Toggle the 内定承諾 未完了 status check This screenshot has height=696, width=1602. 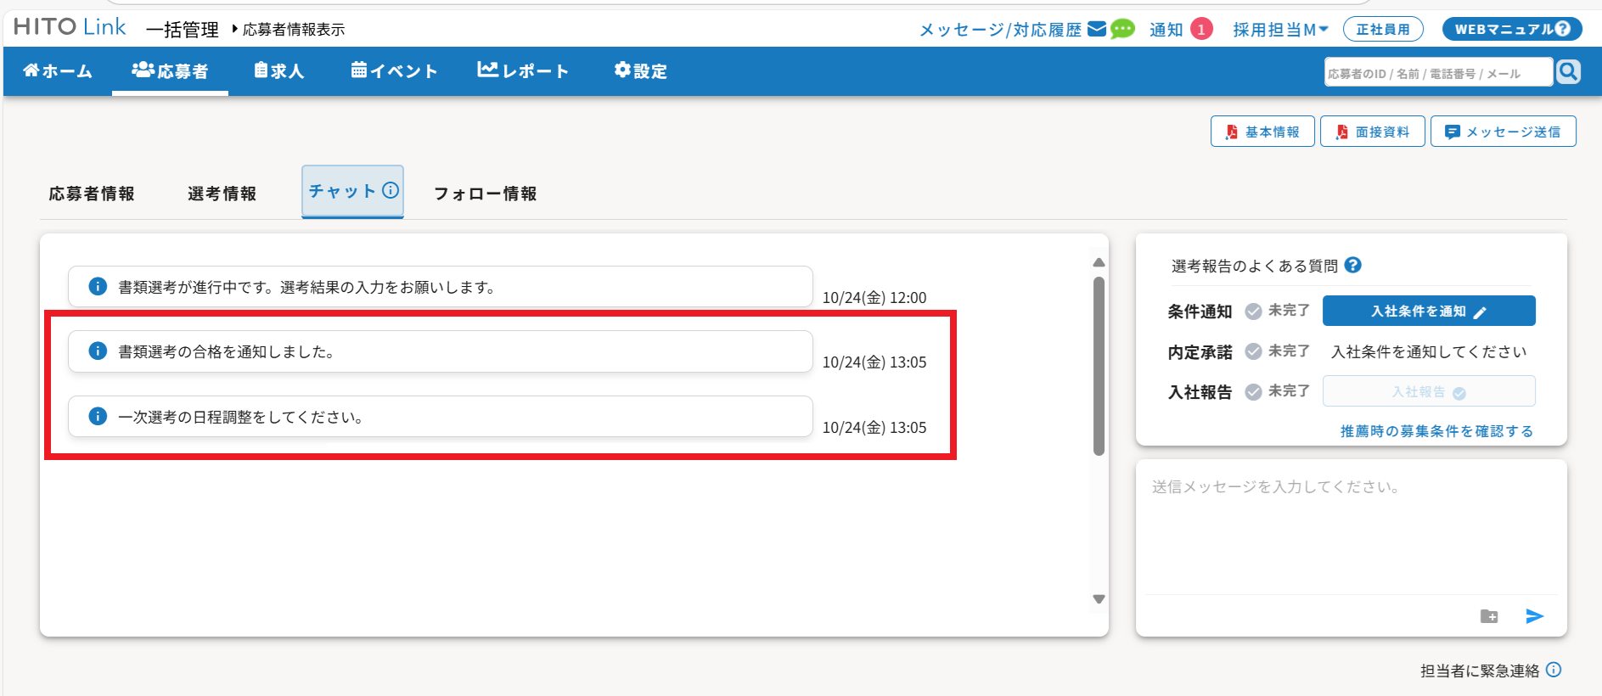point(1253,351)
